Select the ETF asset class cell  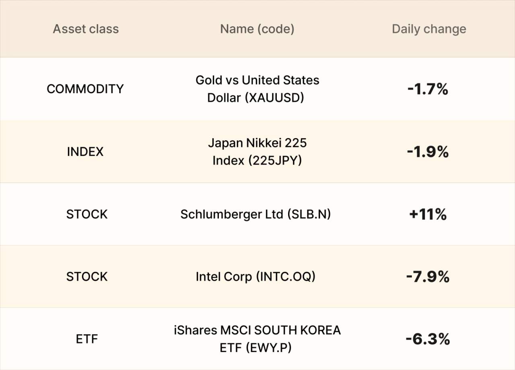(87, 339)
